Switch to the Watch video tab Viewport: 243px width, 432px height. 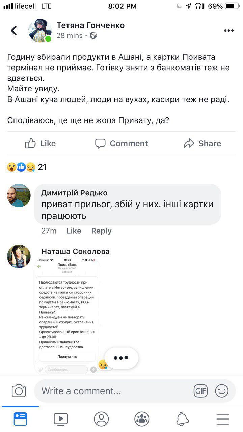(x=61, y=419)
